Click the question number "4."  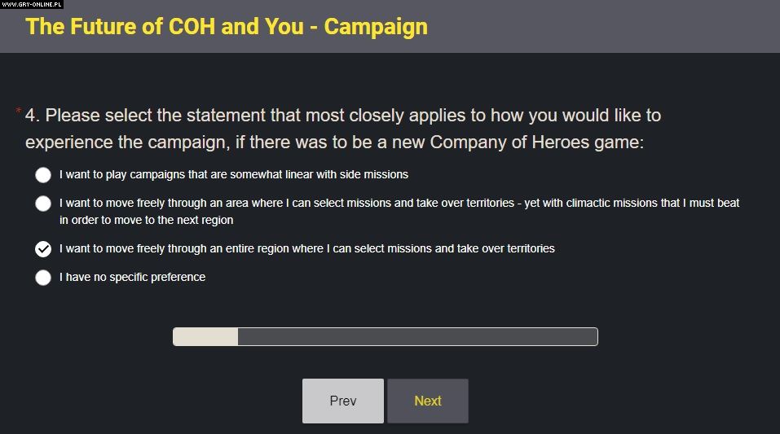pos(33,116)
